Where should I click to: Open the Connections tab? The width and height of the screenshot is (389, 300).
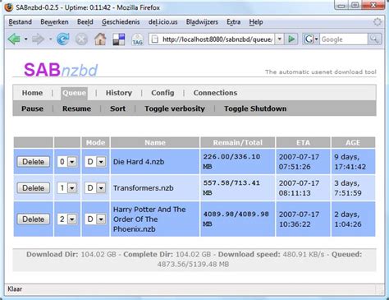point(215,93)
